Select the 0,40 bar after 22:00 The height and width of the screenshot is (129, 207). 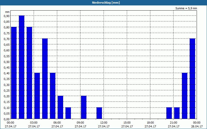point(185,96)
